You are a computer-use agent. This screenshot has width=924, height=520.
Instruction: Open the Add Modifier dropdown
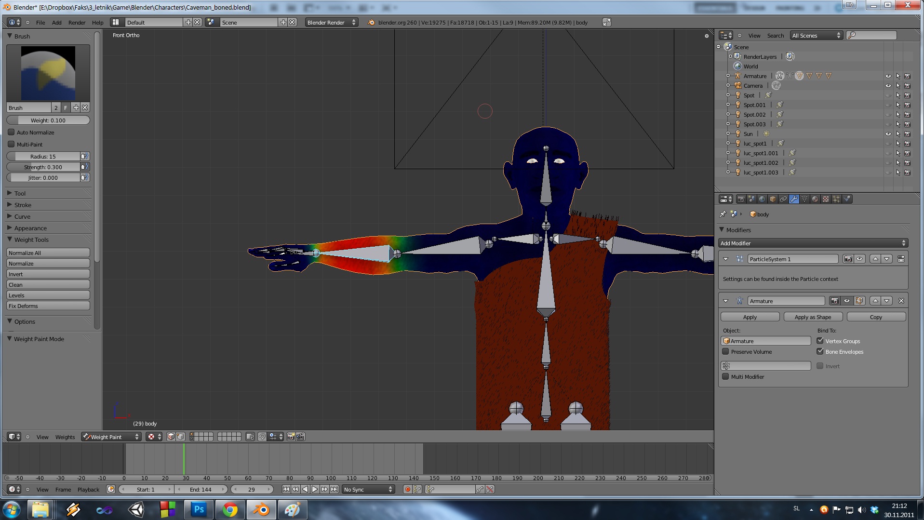(813, 243)
